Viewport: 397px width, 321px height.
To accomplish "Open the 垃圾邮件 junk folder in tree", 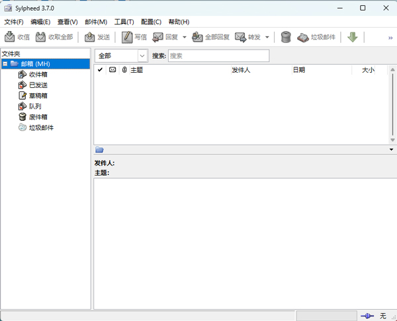I will coord(36,127).
